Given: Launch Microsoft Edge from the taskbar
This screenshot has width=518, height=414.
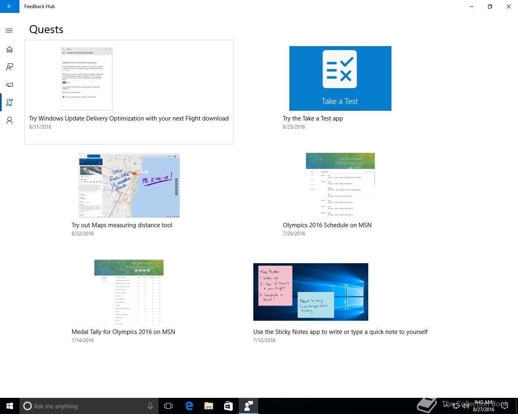Looking at the screenshot, I should click(189, 406).
